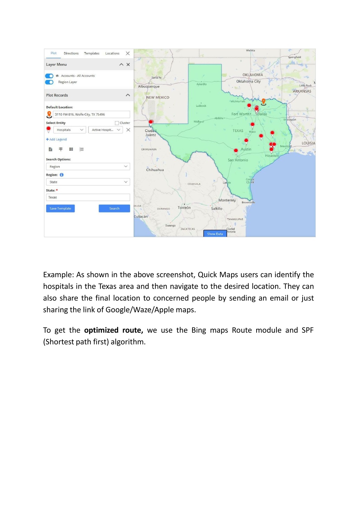Click the red pin icon beside Hospitals
Screen dimensions: 357x506
pos(48,130)
